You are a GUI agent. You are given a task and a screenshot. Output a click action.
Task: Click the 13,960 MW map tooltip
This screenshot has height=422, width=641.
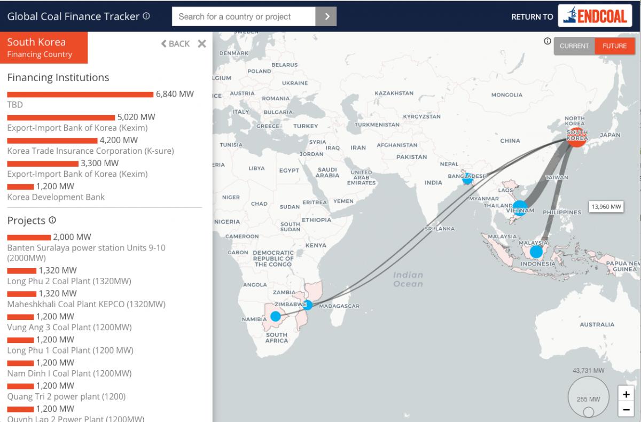(607, 207)
